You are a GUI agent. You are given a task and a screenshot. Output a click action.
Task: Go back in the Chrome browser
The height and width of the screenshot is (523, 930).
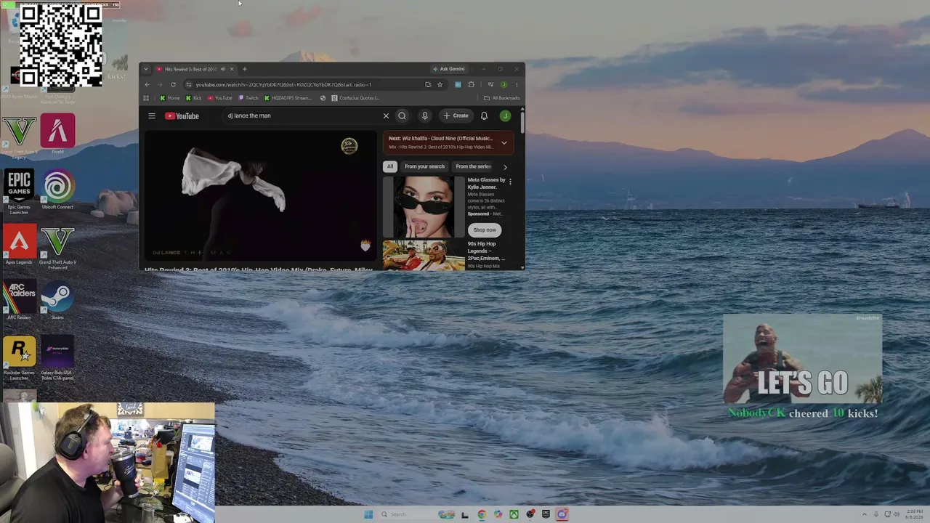pos(147,84)
